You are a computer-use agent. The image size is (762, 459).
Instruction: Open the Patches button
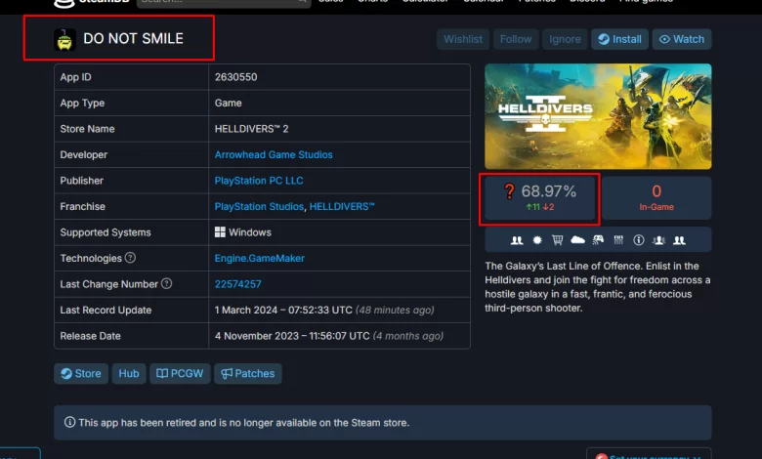point(248,373)
